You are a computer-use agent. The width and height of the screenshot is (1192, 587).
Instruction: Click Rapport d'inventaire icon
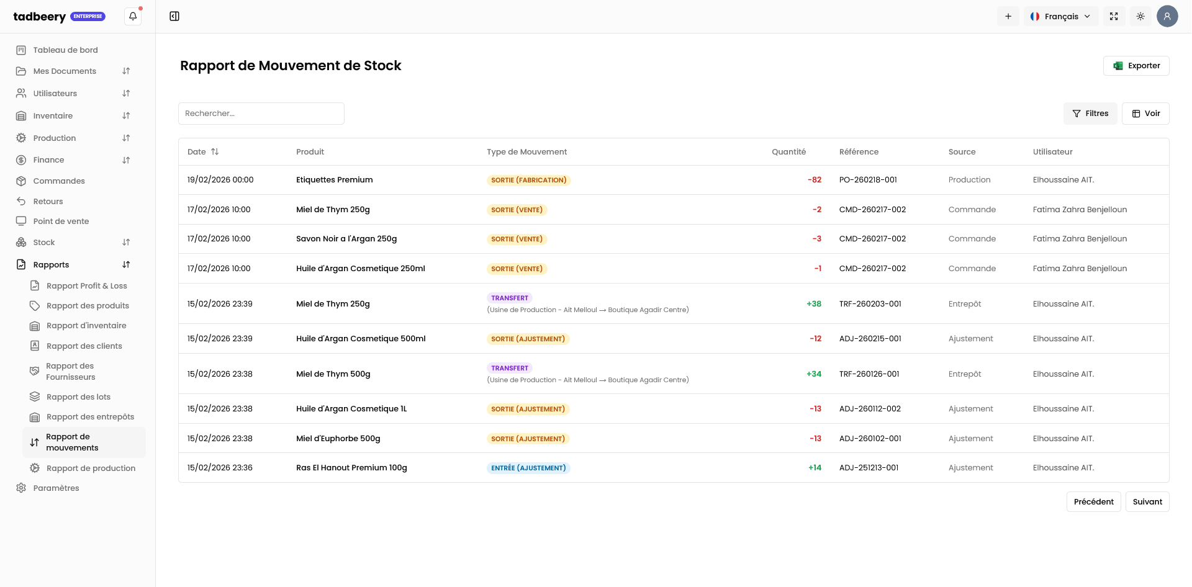click(x=35, y=326)
